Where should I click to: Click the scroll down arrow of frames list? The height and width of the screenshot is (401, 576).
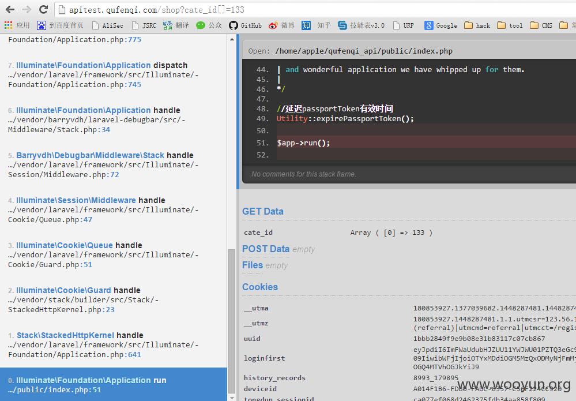[x=232, y=398]
